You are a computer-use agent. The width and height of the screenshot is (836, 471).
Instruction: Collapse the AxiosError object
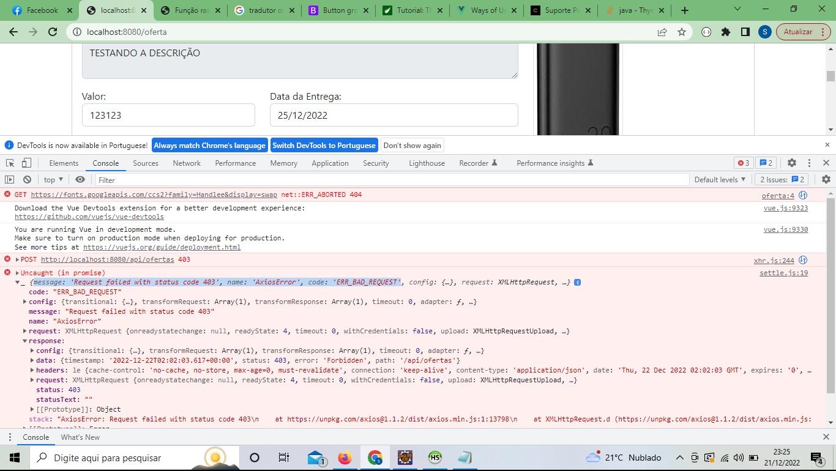[17, 282]
